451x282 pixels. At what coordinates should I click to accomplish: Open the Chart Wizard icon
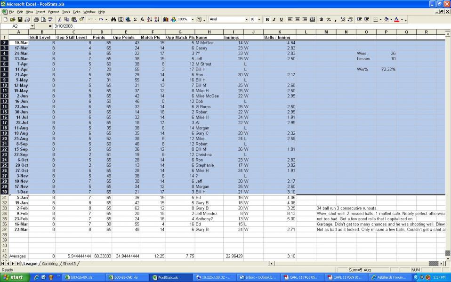point(166,19)
